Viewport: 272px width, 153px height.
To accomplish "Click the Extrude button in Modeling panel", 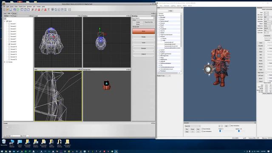I will [x=144, y=48].
